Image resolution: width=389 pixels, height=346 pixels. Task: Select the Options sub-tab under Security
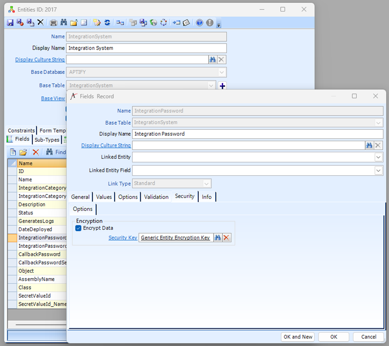(83, 209)
